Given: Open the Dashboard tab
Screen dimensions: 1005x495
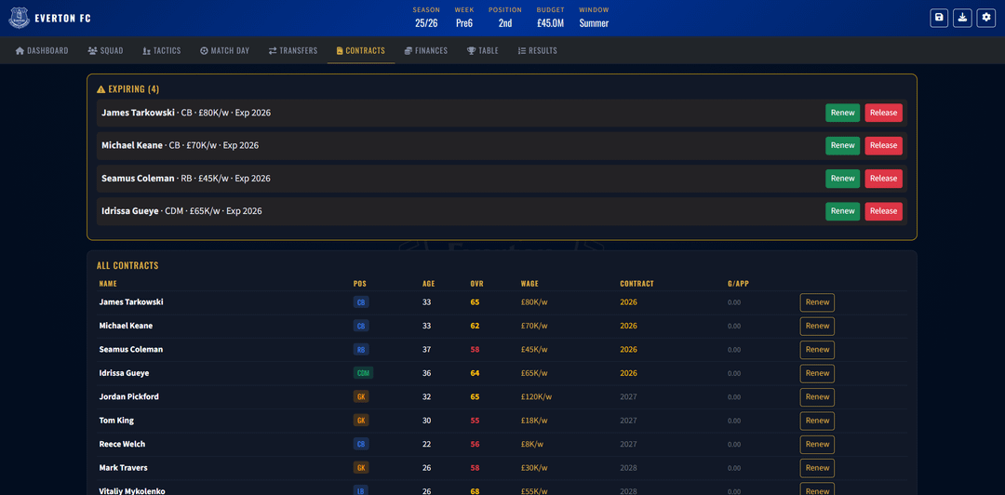Looking at the screenshot, I should [42, 50].
